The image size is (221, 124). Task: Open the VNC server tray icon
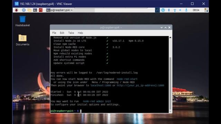pos(157,10)
